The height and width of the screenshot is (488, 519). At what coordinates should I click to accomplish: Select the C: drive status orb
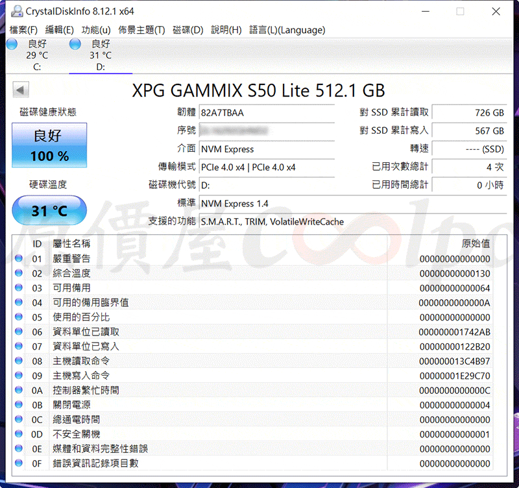[x=12, y=43]
